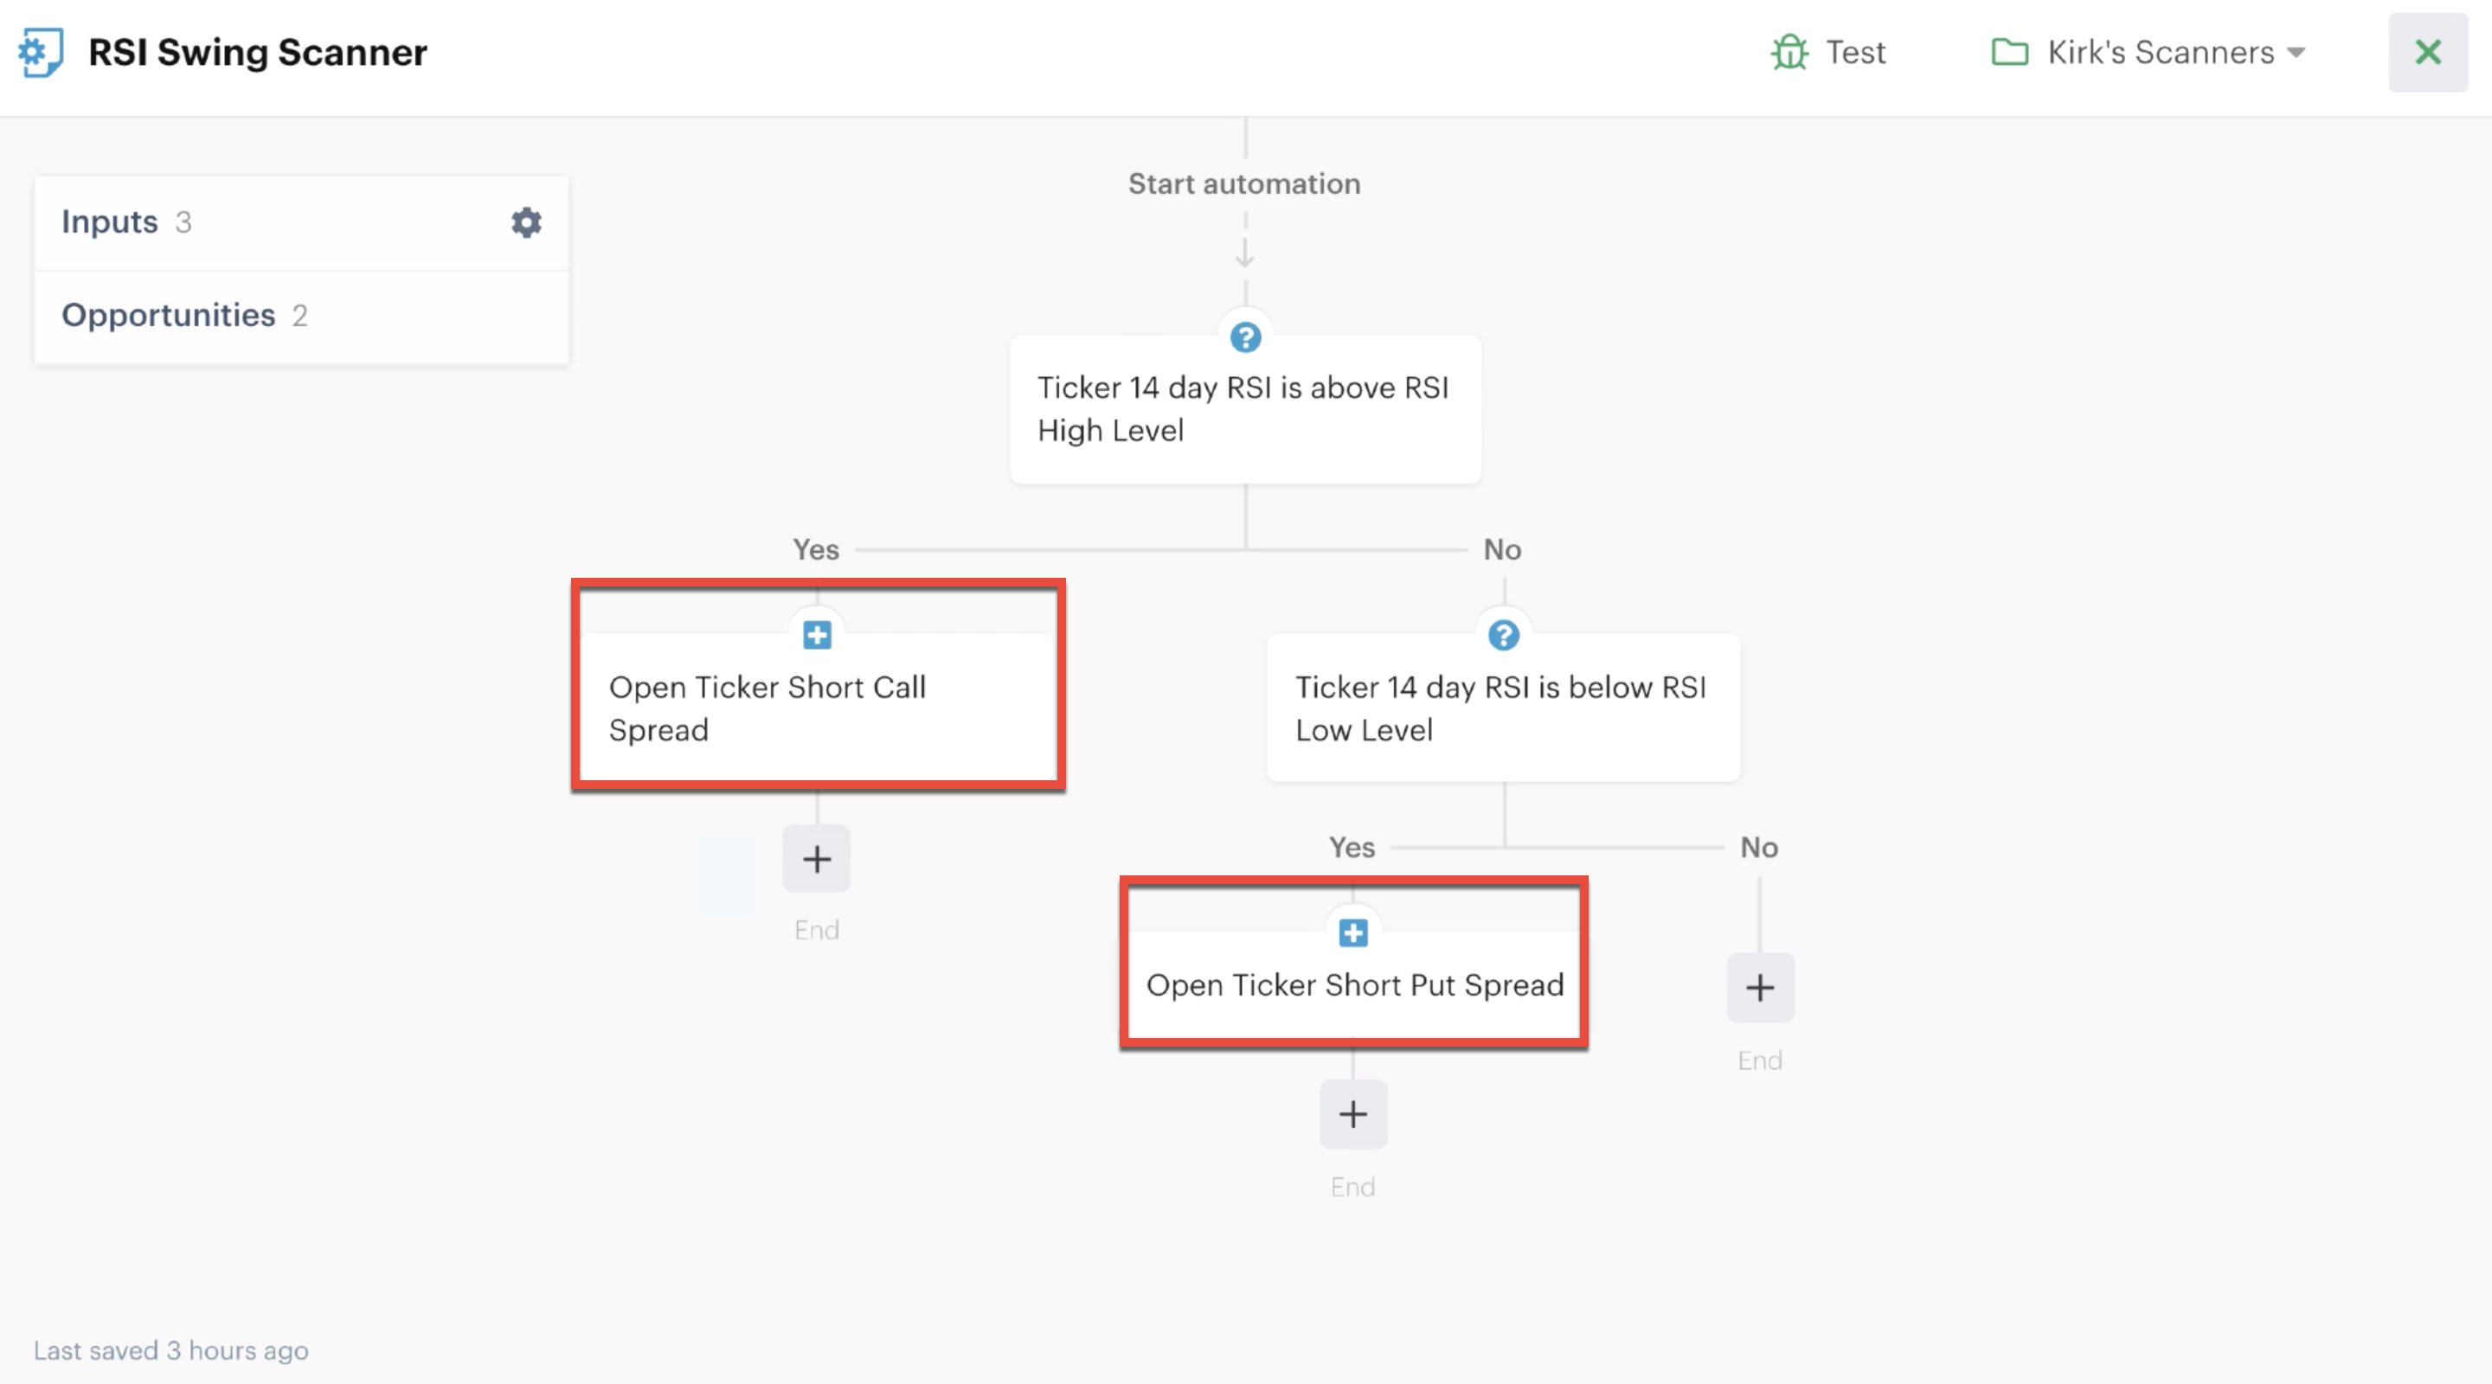The height and width of the screenshot is (1384, 2492).
Task: Click the No label under RSI below decision
Action: (1759, 847)
